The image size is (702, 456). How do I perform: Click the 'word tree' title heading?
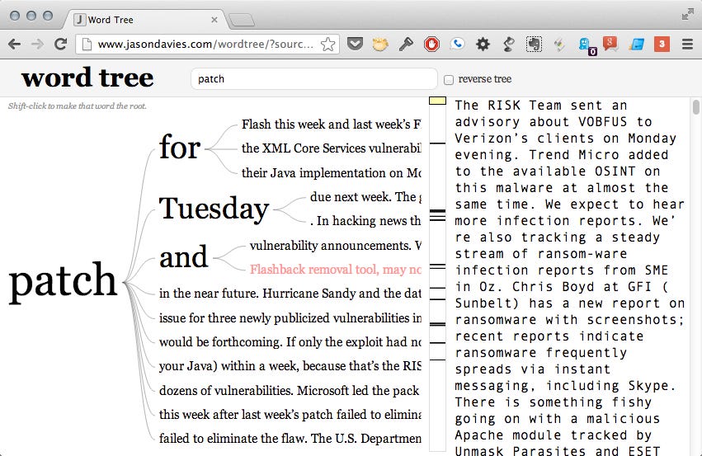pyautogui.click(x=87, y=78)
